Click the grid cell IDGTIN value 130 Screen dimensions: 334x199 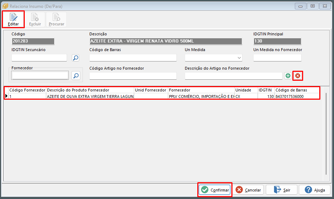coord(266,96)
